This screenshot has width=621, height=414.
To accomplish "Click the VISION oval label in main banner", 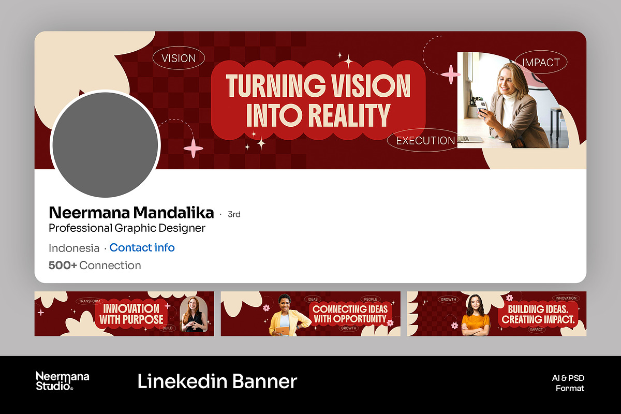I will [179, 58].
